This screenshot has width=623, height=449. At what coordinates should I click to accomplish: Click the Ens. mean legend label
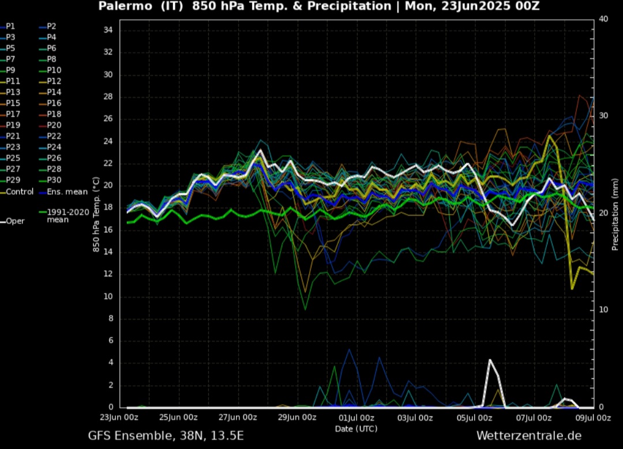coord(67,191)
